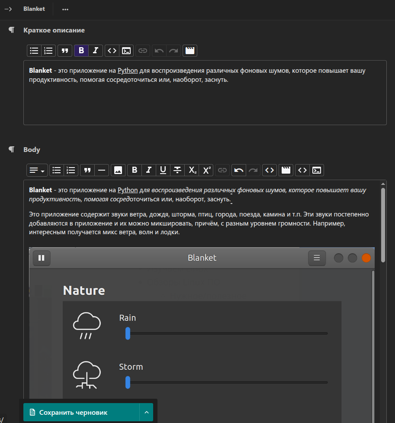Click inside the Краткое описание text area
The height and width of the screenshot is (423, 395).
(205, 93)
